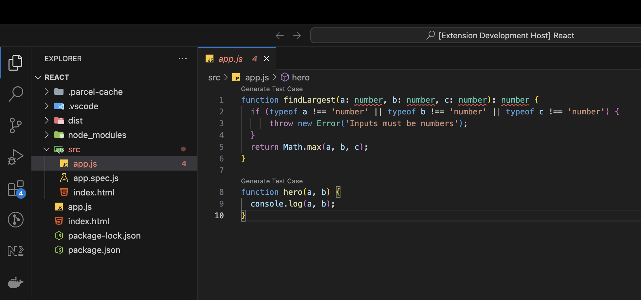Screen dimensions: 641x300
Task: Click the modified dot on the src folder row
Action: coord(183,149)
